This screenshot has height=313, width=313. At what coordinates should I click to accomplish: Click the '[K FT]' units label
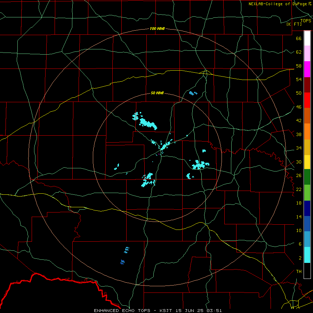point(294,24)
